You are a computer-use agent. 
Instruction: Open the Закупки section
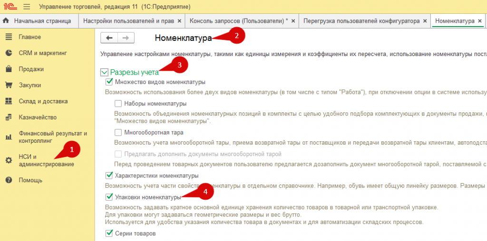click(x=30, y=85)
